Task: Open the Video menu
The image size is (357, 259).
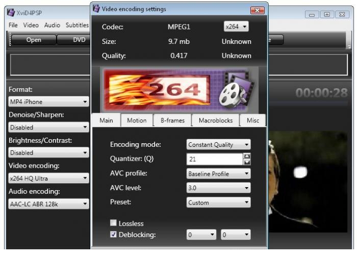Action: click(31, 25)
